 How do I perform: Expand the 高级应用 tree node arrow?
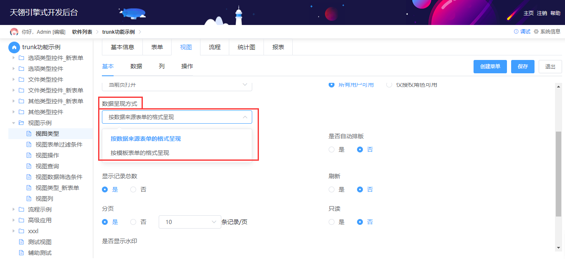[14, 220]
